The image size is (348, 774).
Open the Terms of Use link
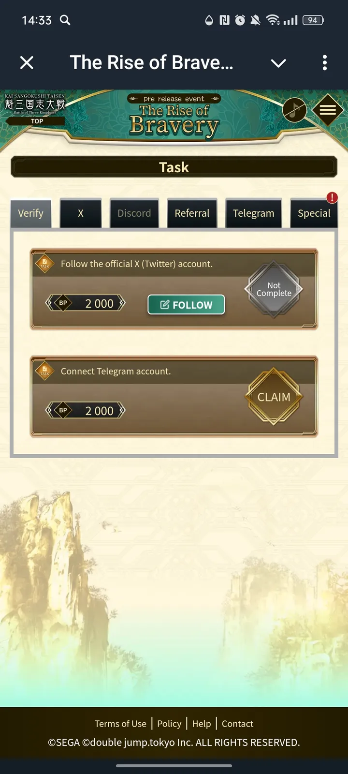click(x=120, y=724)
